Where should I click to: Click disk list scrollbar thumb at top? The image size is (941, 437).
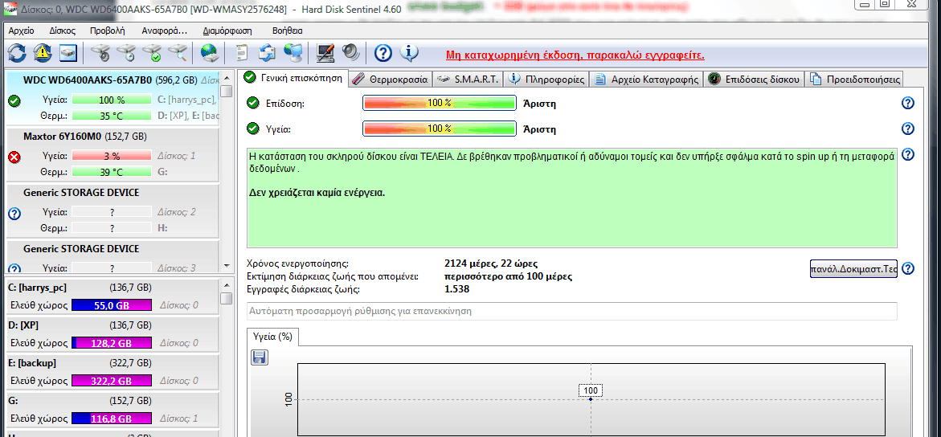click(227, 92)
